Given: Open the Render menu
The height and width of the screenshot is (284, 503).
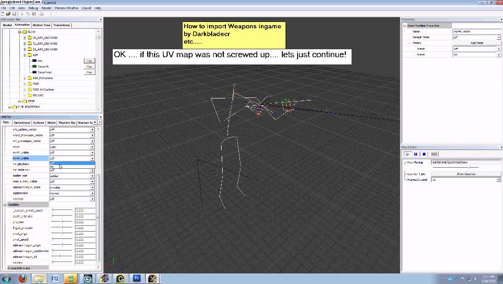Looking at the screenshot, I should pos(47,8).
